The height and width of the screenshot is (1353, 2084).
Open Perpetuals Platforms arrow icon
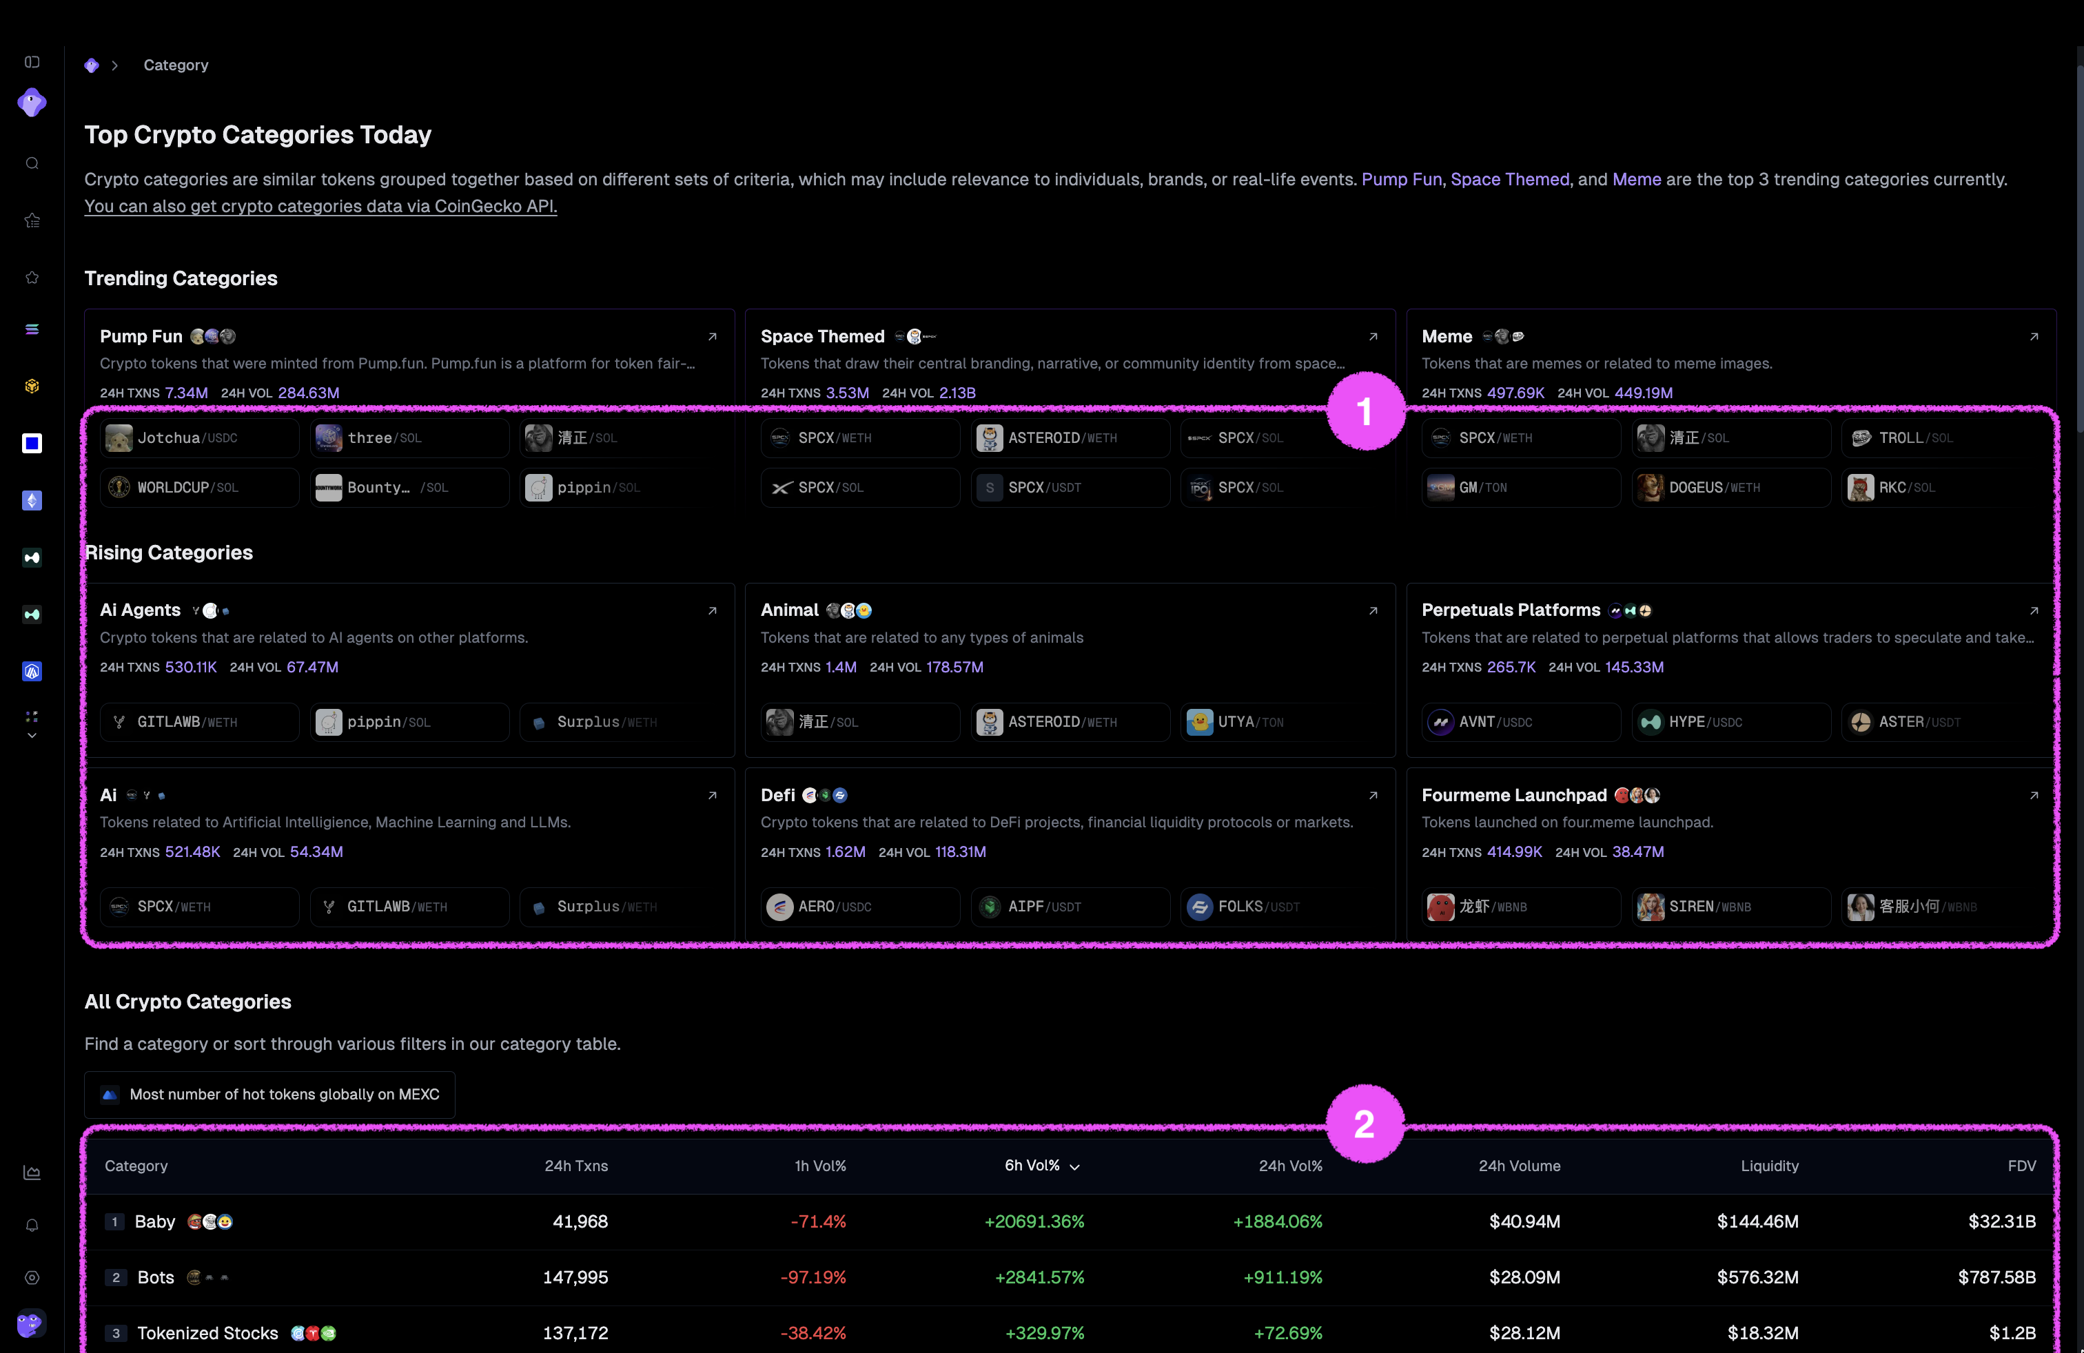click(2034, 610)
